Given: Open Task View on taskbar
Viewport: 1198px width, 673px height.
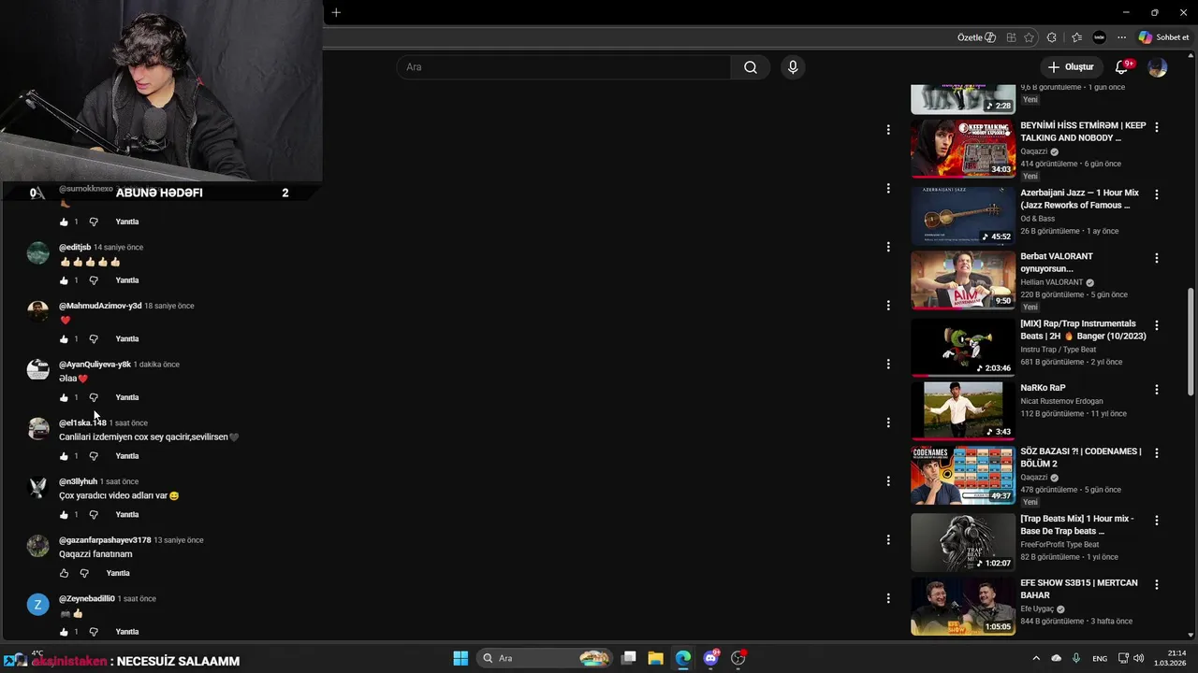Looking at the screenshot, I should (629, 658).
